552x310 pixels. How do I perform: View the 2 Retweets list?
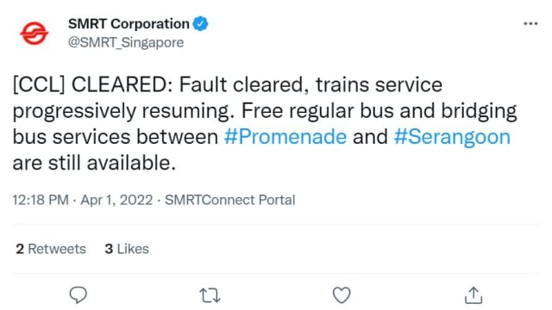click(51, 249)
